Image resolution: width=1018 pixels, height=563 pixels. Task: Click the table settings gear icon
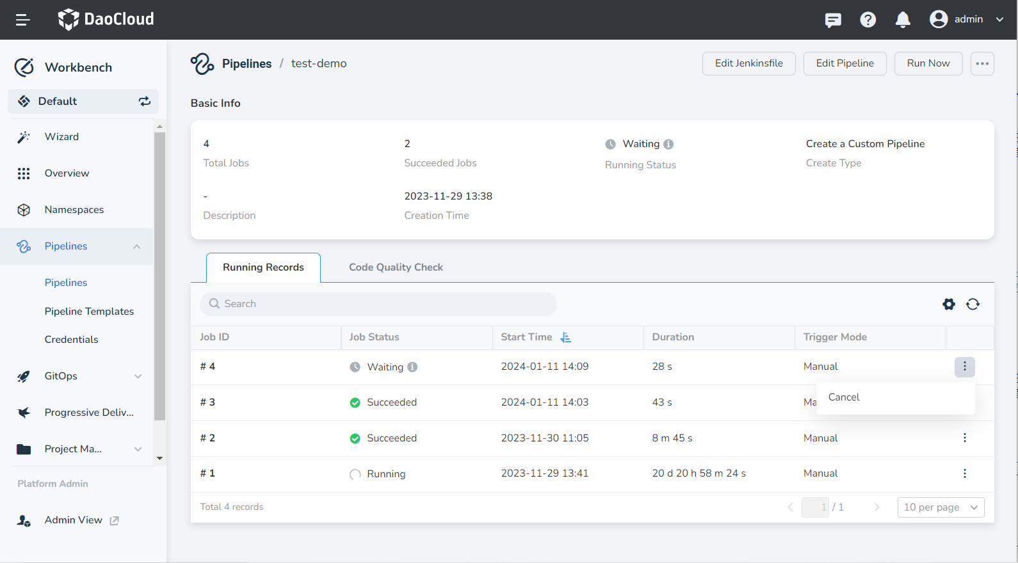pos(949,305)
